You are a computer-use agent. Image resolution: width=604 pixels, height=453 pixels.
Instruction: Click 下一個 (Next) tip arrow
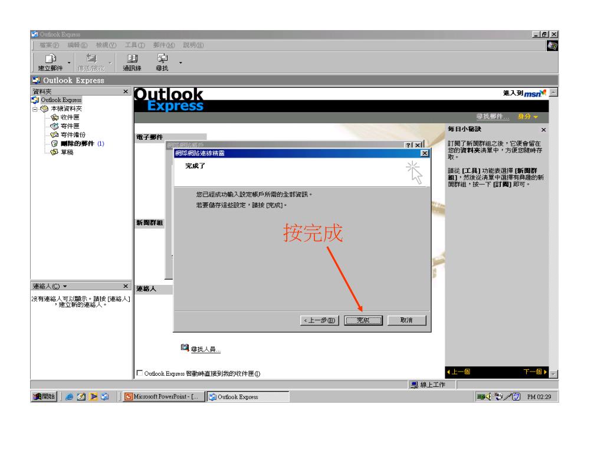click(x=535, y=372)
